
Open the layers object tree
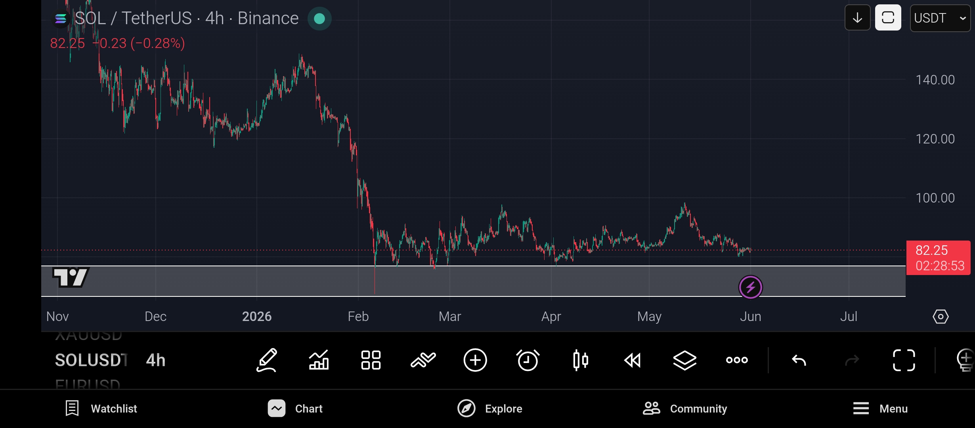685,360
